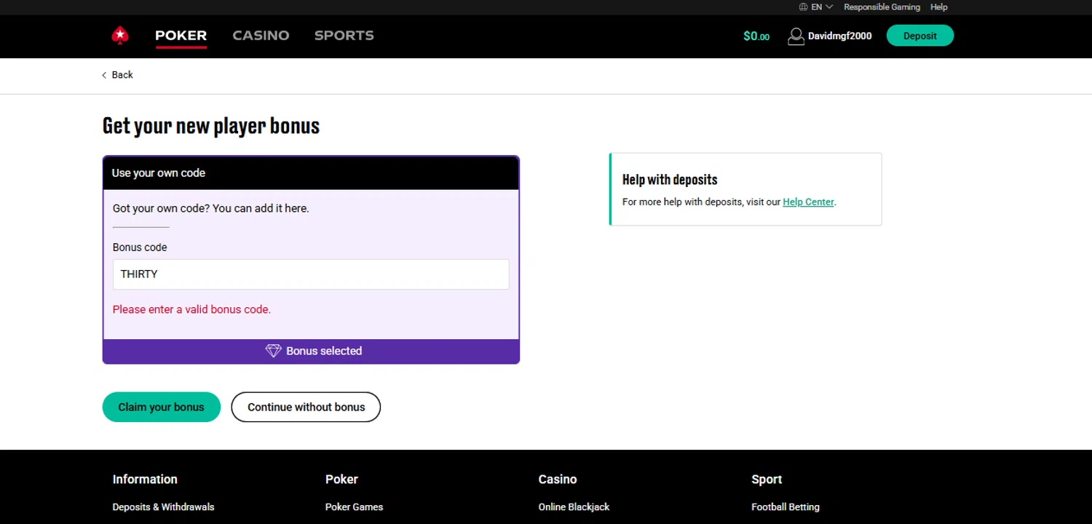This screenshot has height=524, width=1092.
Task: Open Online Blackjack footer link
Action: 574,507
